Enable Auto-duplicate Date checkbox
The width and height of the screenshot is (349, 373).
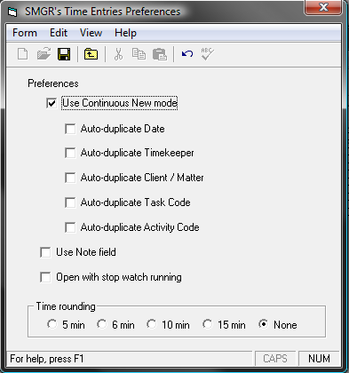[70, 129]
